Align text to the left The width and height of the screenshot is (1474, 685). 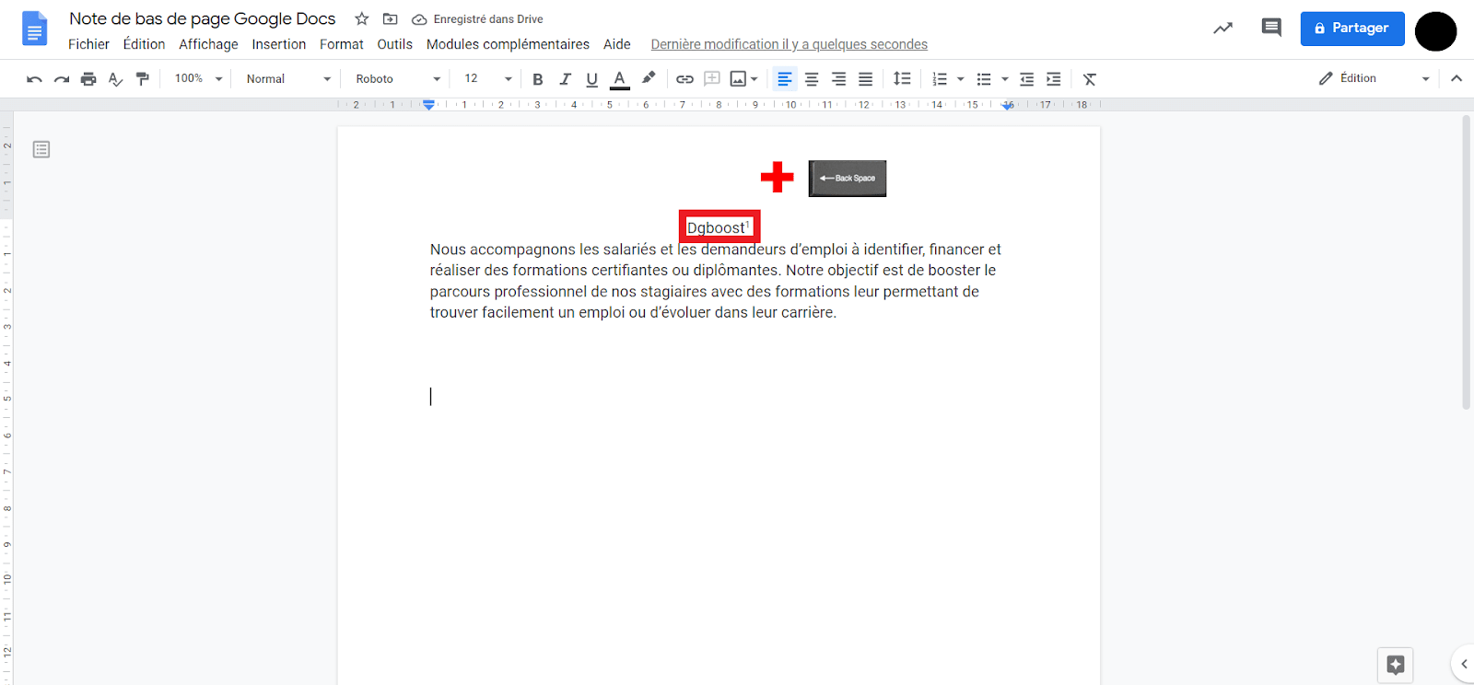(784, 79)
